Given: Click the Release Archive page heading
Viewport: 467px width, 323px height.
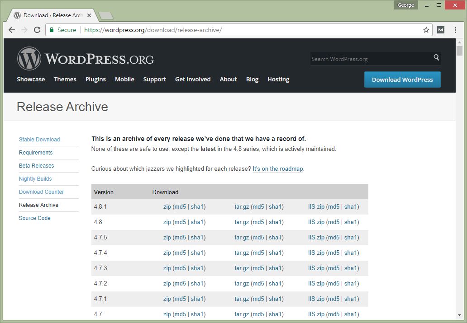Looking at the screenshot, I should [62, 107].
